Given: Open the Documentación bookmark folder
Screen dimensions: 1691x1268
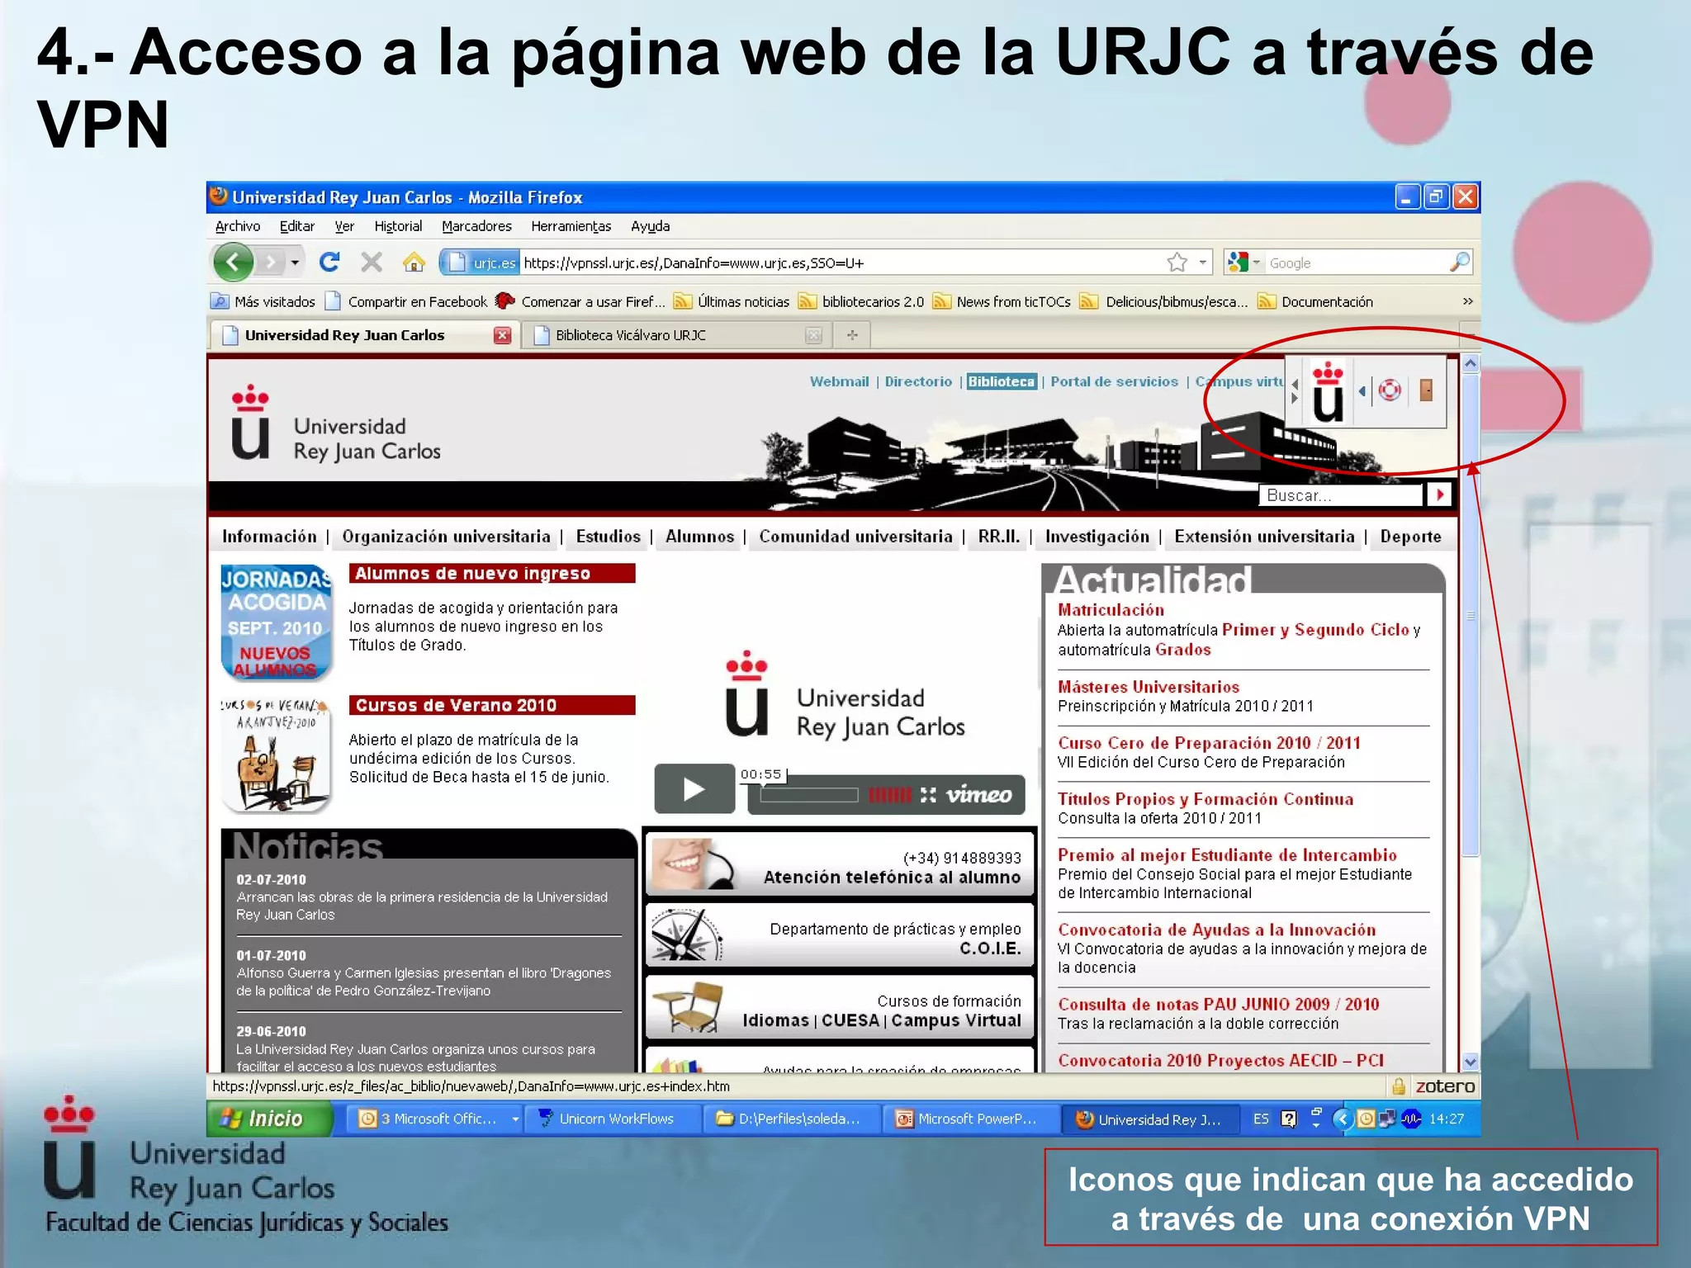Looking at the screenshot, I should point(1315,301).
